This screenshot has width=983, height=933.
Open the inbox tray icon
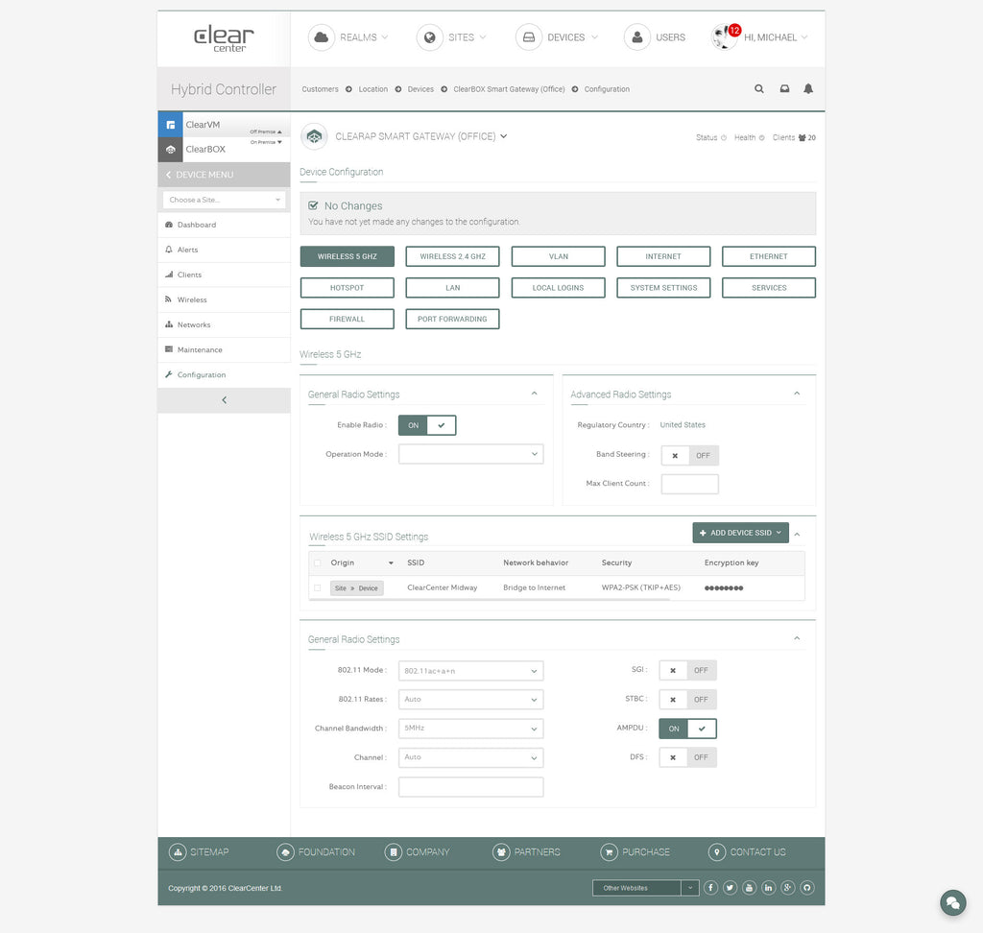[784, 89]
